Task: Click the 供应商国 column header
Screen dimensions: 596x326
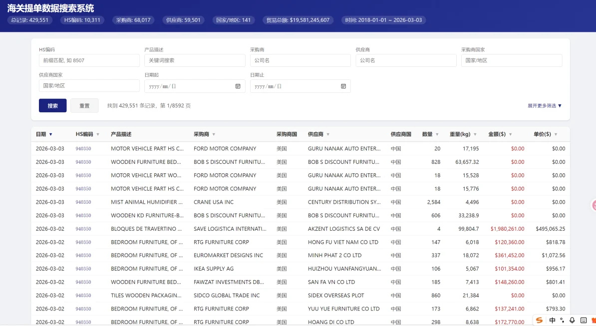Action: (401, 134)
